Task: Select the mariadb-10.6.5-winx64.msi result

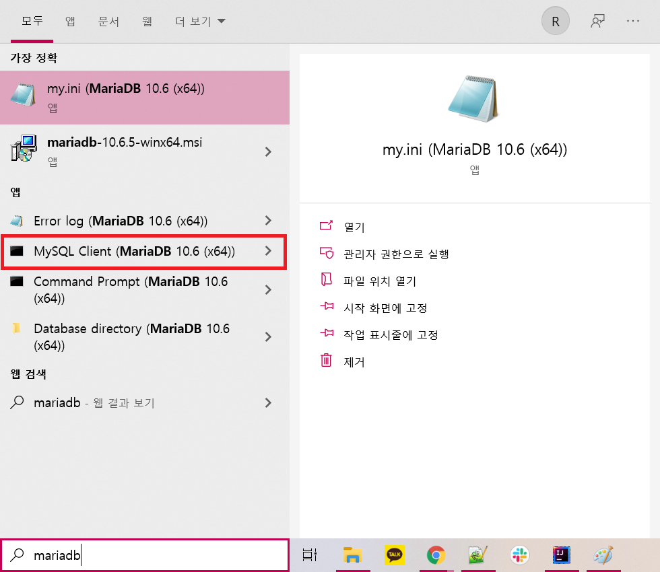Action: pyautogui.click(x=144, y=151)
